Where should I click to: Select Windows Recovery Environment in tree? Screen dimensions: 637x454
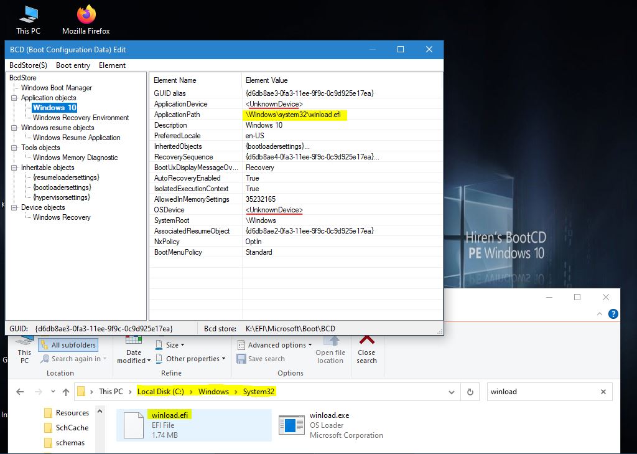pos(81,118)
